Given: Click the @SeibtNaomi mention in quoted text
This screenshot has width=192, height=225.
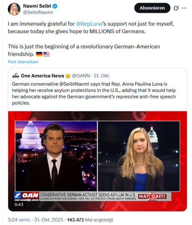Looking at the screenshot, I should pyautogui.click(x=74, y=84).
